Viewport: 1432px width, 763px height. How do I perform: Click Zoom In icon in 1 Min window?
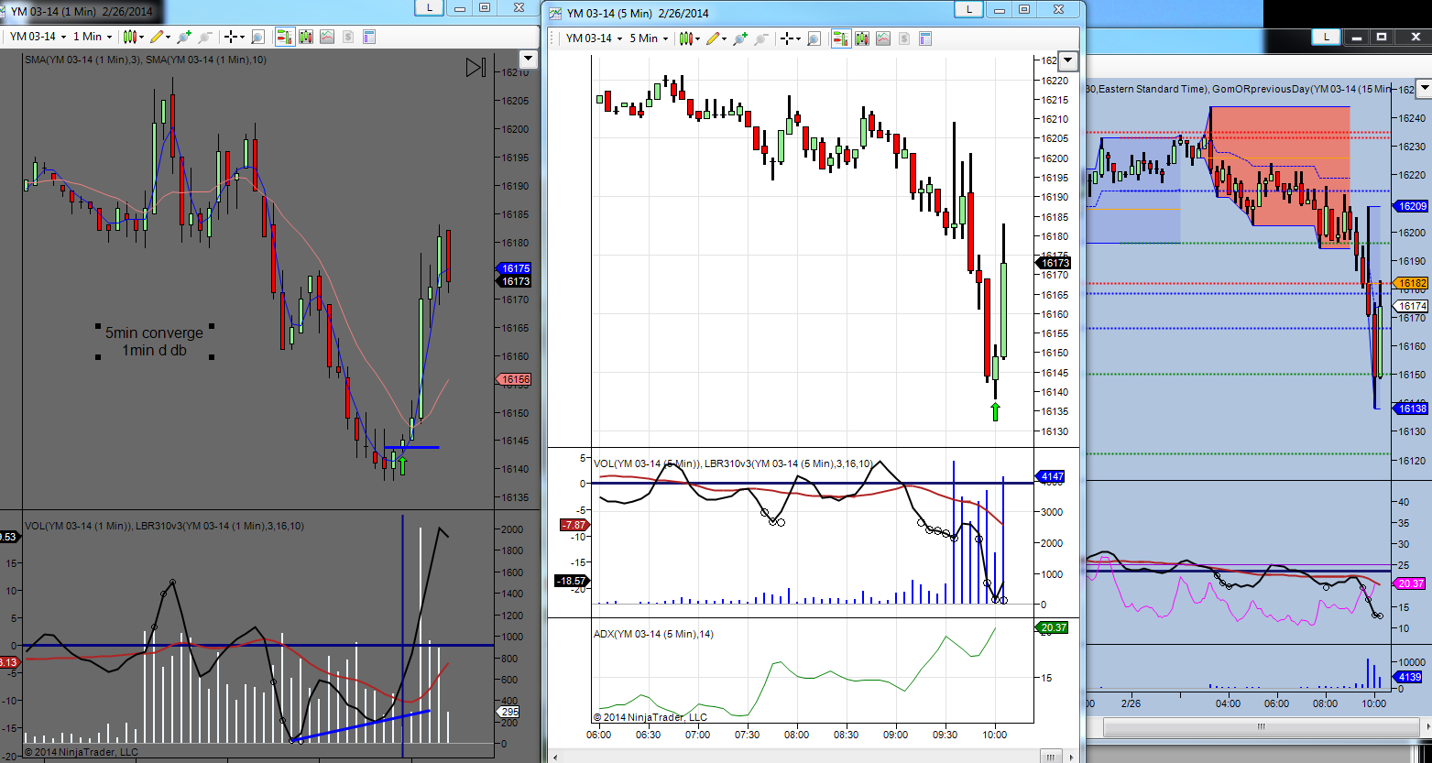tap(184, 37)
